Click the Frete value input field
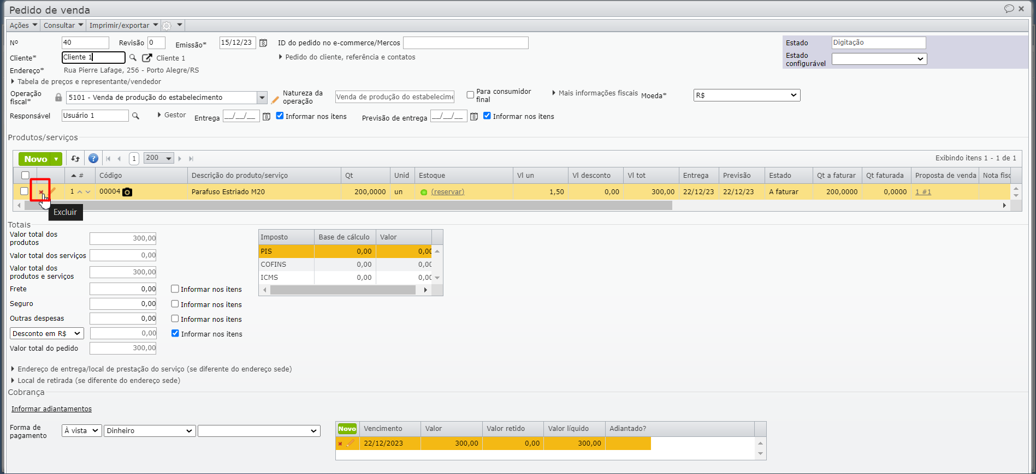 point(123,289)
